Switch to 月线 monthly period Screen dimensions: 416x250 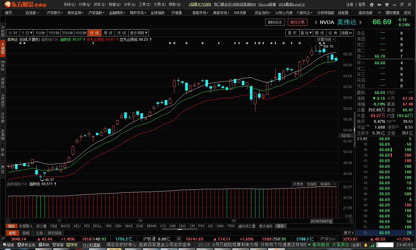pyautogui.click(x=122, y=33)
